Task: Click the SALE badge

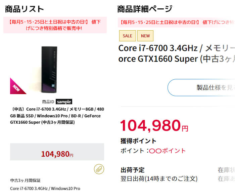Action: tap(127, 36)
